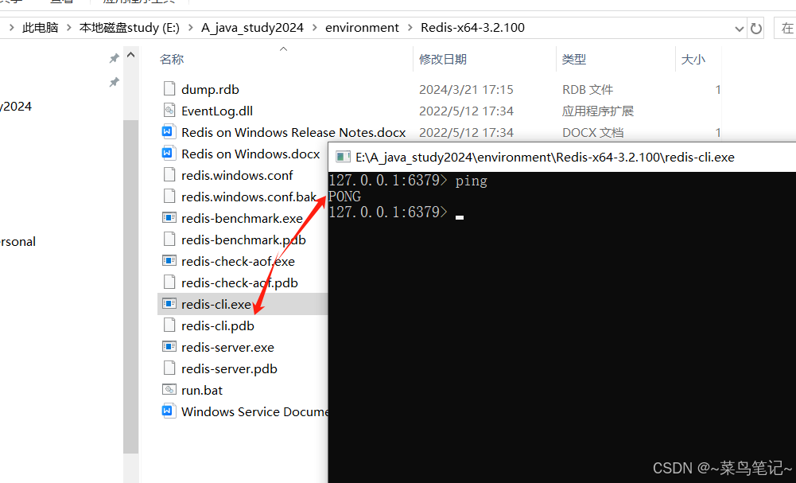
Task: Select Redis on Windows Release Notes.docx
Action: tap(293, 133)
